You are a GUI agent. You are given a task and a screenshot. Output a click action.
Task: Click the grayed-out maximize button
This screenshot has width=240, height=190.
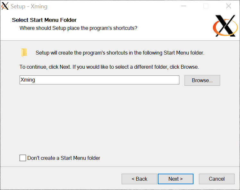[x=206, y=6]
